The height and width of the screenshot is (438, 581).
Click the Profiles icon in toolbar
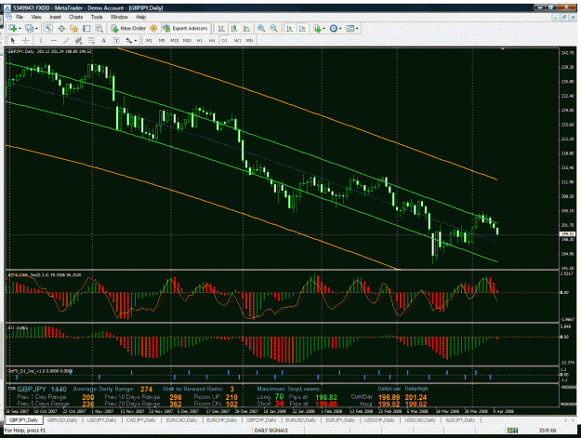(x=29, y=29)
